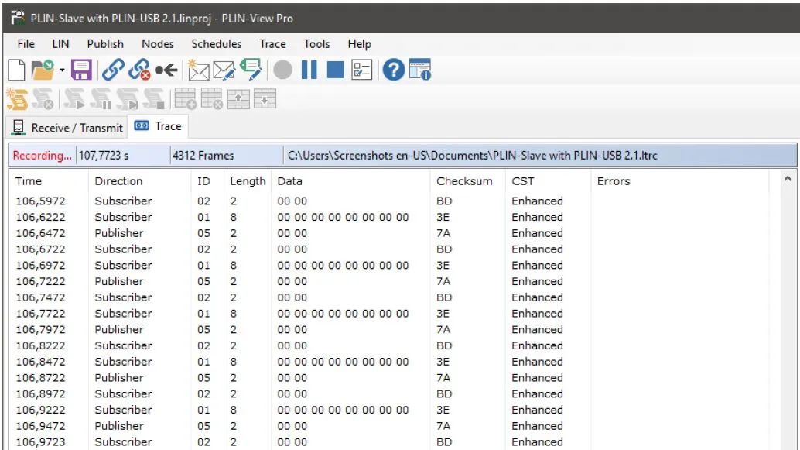
Task: Click the edit frame envelope-with-pencil icon
Action: [x=224, y=70]
